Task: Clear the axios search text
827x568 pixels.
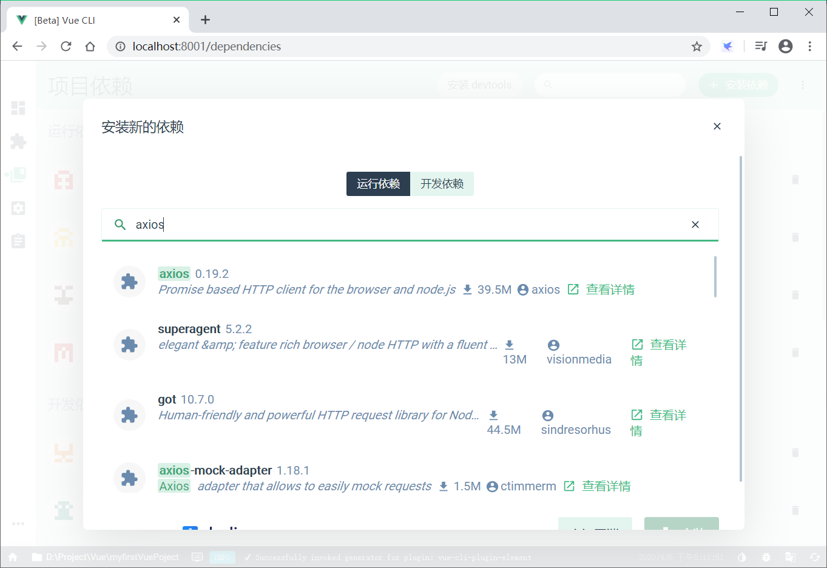Action: tap(695, 225)
